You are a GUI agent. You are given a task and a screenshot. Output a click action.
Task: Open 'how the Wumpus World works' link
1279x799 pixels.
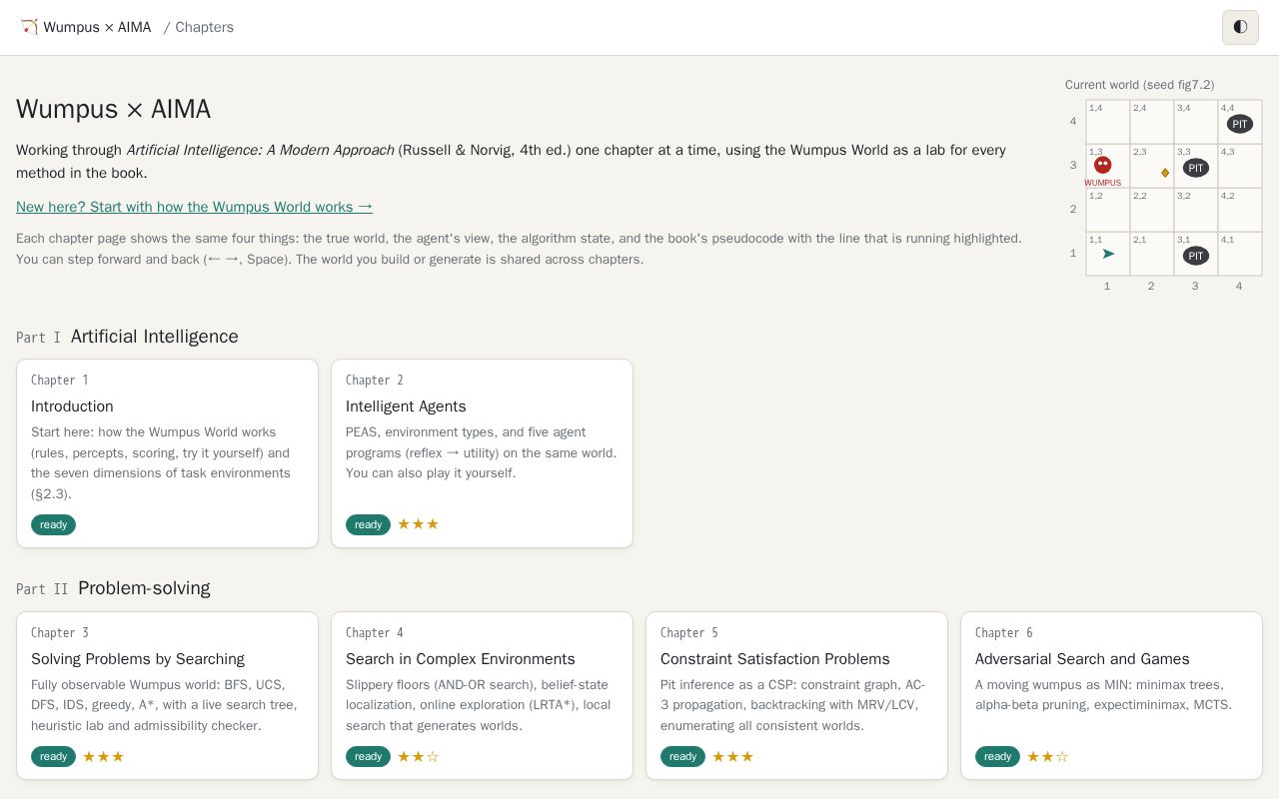[x=194, y=207]
